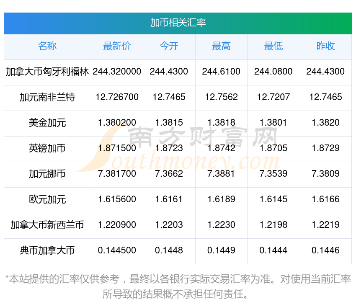The image size is (356, 307).
Task: Select lowest value 12.7207
Action: pos(273,97)
